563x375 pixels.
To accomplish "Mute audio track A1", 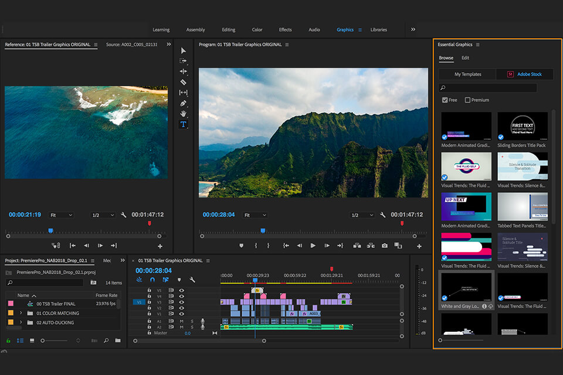I will tap(181, 321).
